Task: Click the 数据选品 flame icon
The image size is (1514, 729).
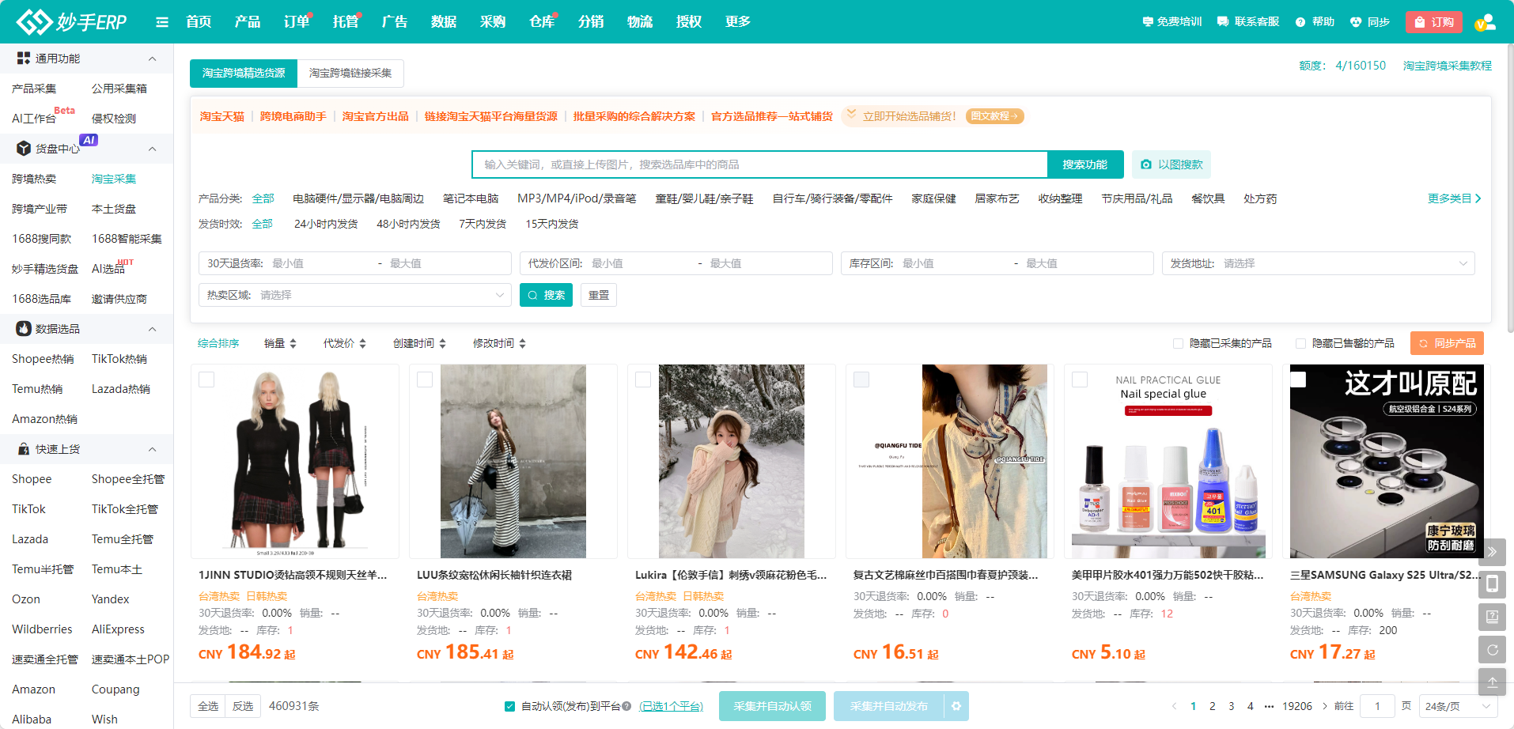Action: 24,329
